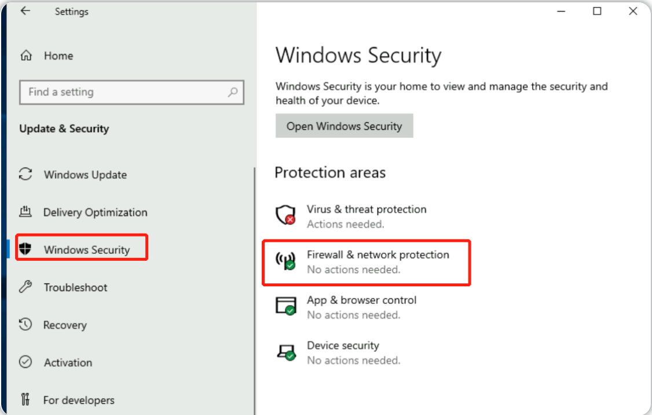Open the Troubleshoot menu item

pyautogui.click(x=75, y=287)
